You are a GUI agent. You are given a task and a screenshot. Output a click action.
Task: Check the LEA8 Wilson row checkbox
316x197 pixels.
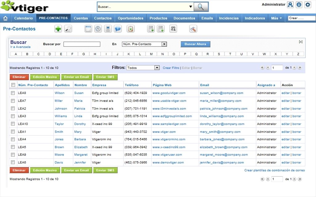[x=13, y=93]
